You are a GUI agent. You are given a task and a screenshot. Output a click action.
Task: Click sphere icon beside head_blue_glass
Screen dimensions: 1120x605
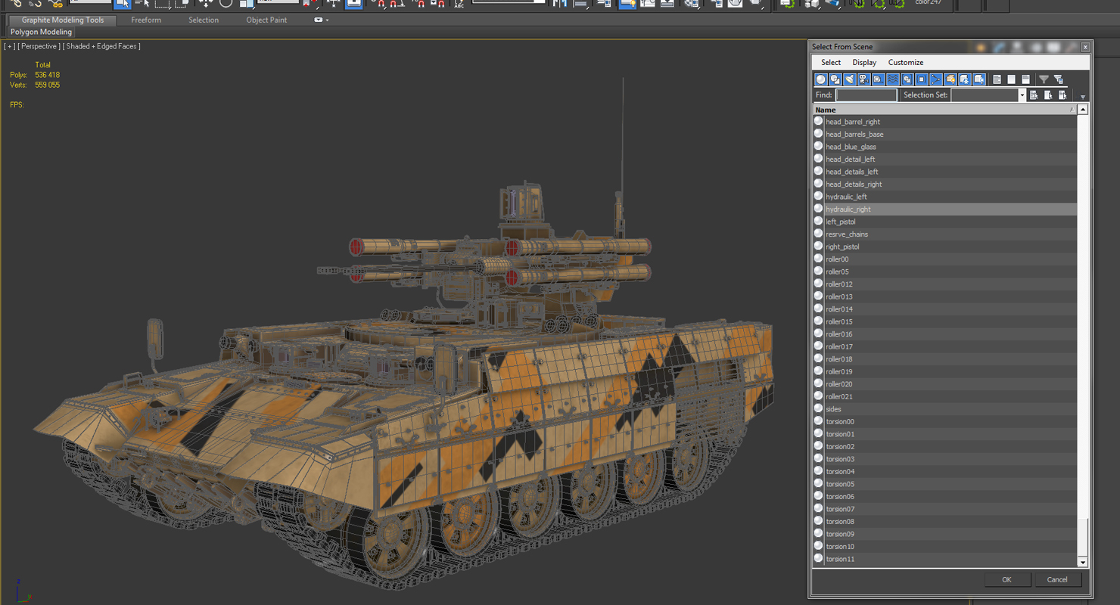(818, 146)
